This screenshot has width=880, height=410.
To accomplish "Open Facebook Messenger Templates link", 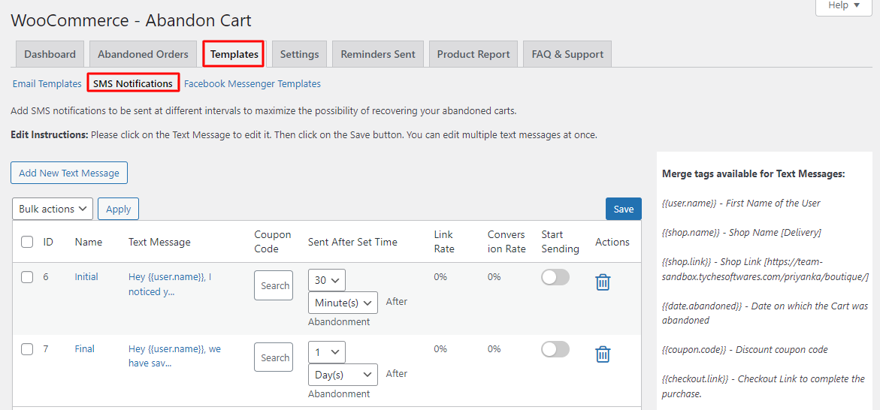I will [253, 83].
